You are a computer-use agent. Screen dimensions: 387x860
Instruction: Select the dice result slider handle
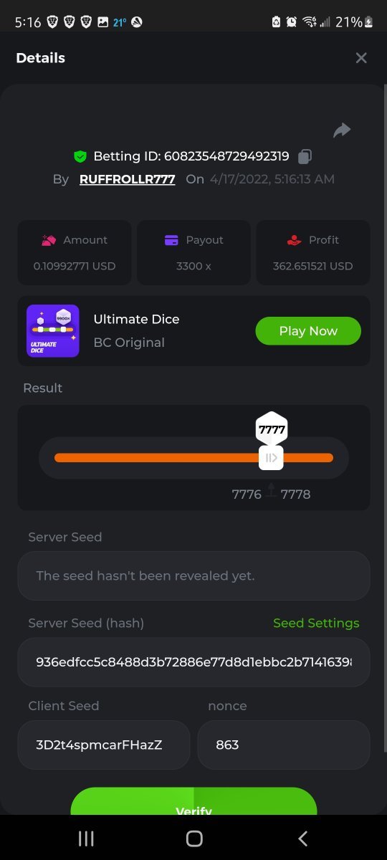[x=271, y=458]
